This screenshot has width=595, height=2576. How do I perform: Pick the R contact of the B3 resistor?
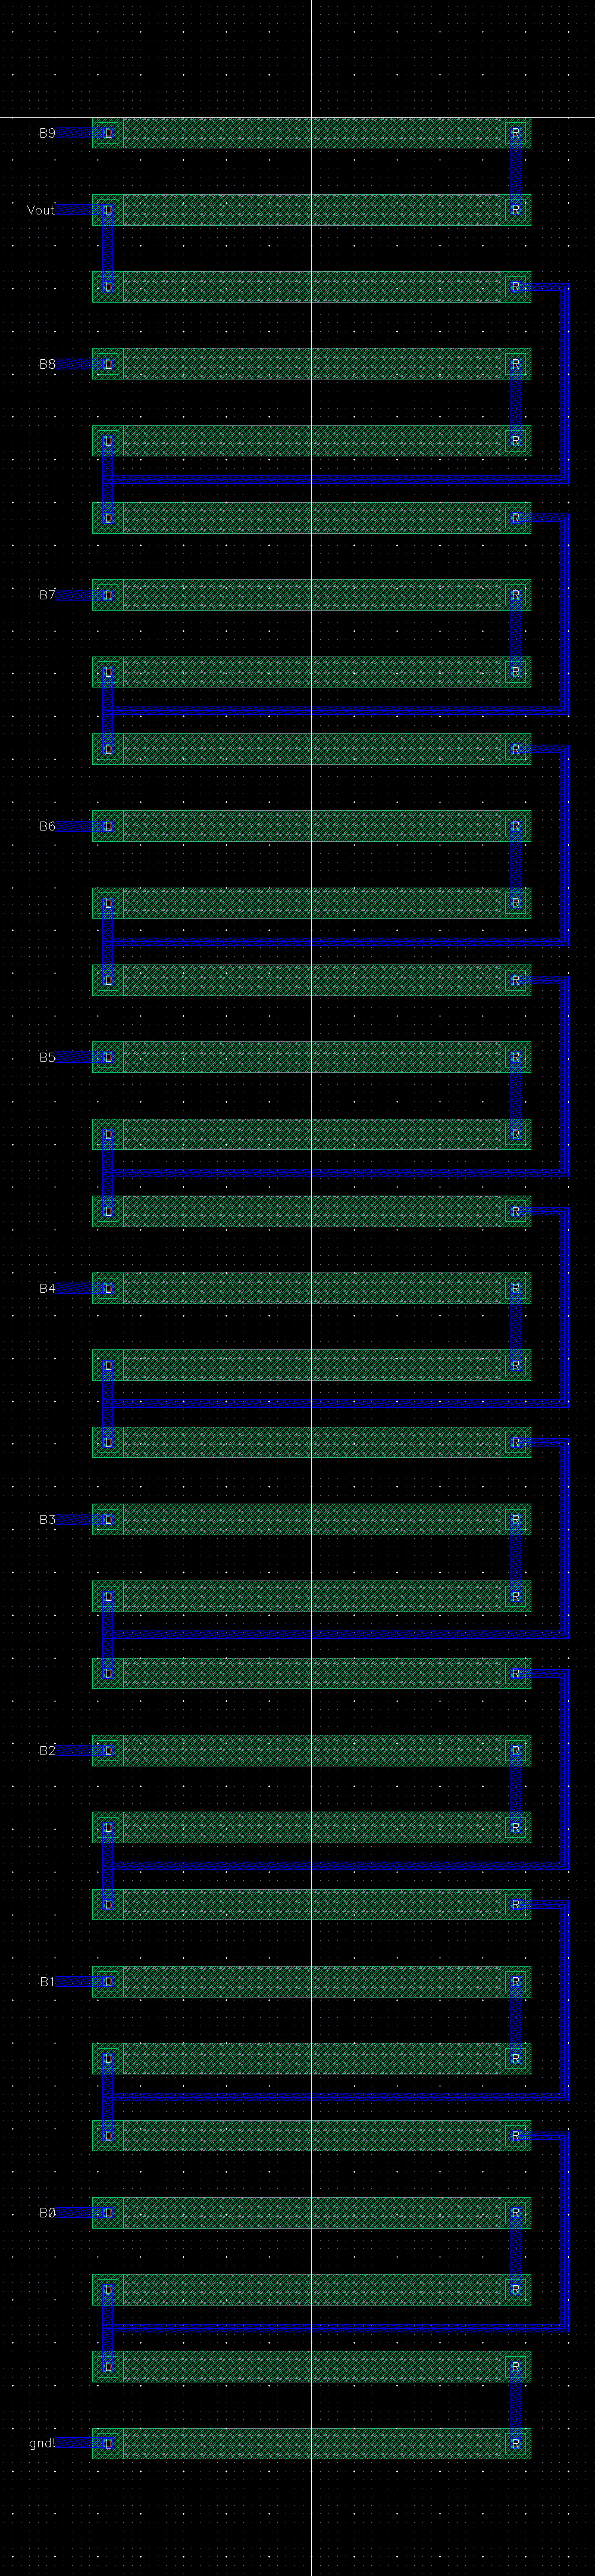point(515,1519)
